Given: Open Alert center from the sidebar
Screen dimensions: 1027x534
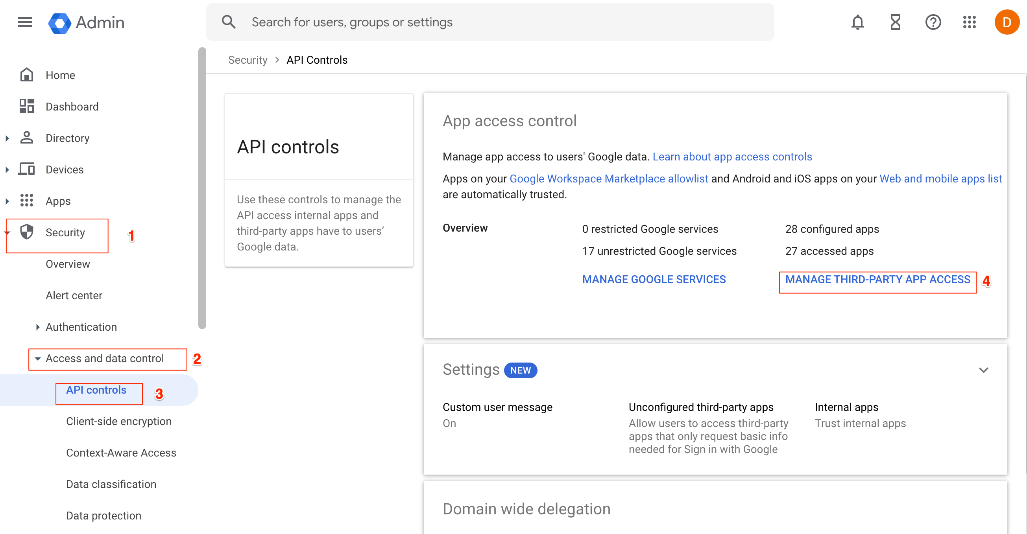Looking at the screenshot, I should [74, 295].
